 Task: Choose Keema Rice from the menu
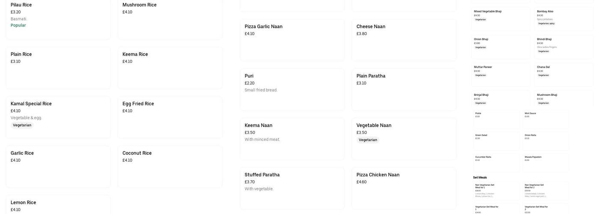click(170, 68)
